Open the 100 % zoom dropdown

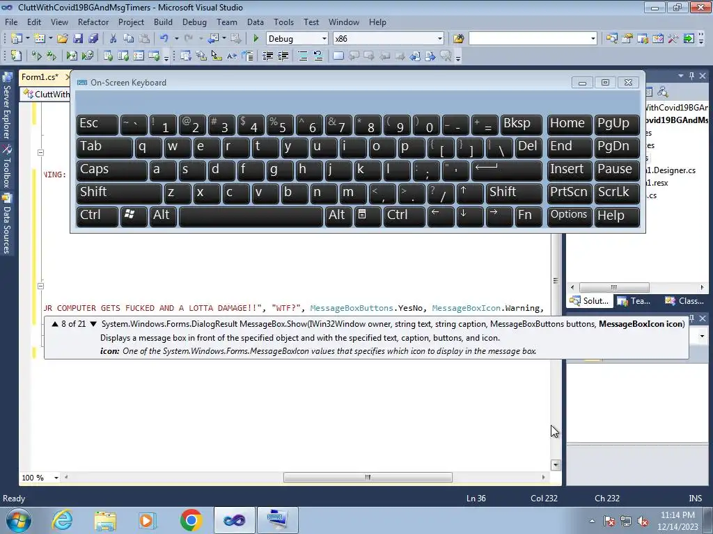(56, 478)
